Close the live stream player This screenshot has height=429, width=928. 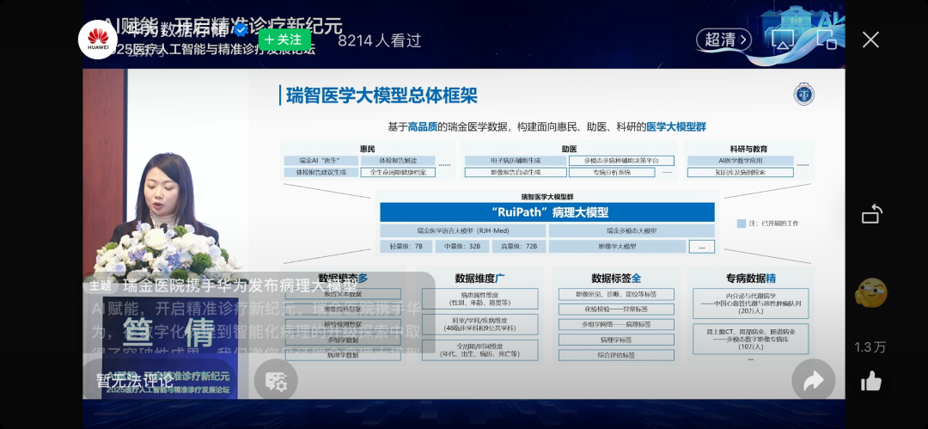[870, 40]
